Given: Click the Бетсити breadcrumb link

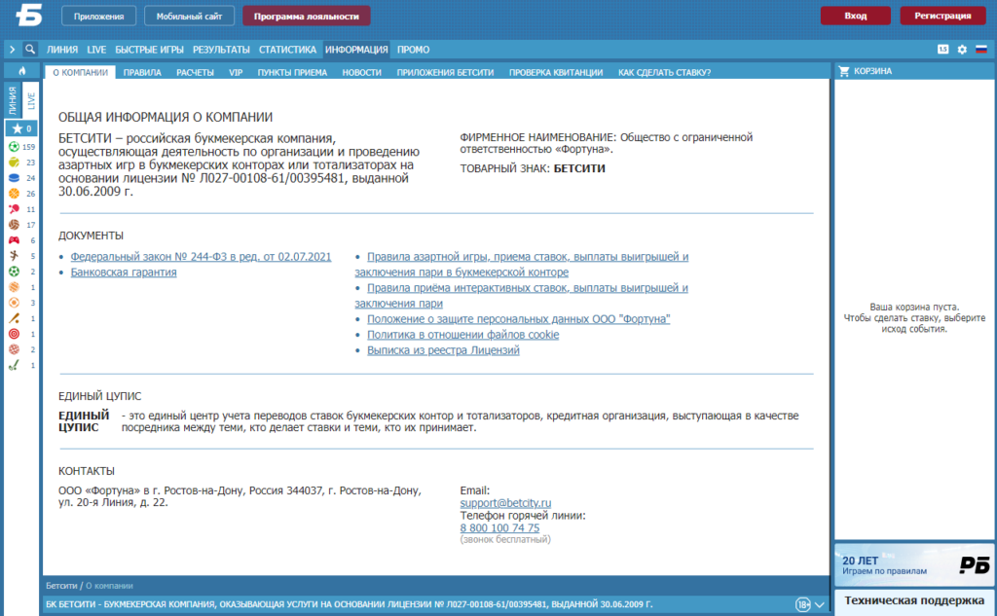Looking at the screenshot, I should tap(61, 586).
